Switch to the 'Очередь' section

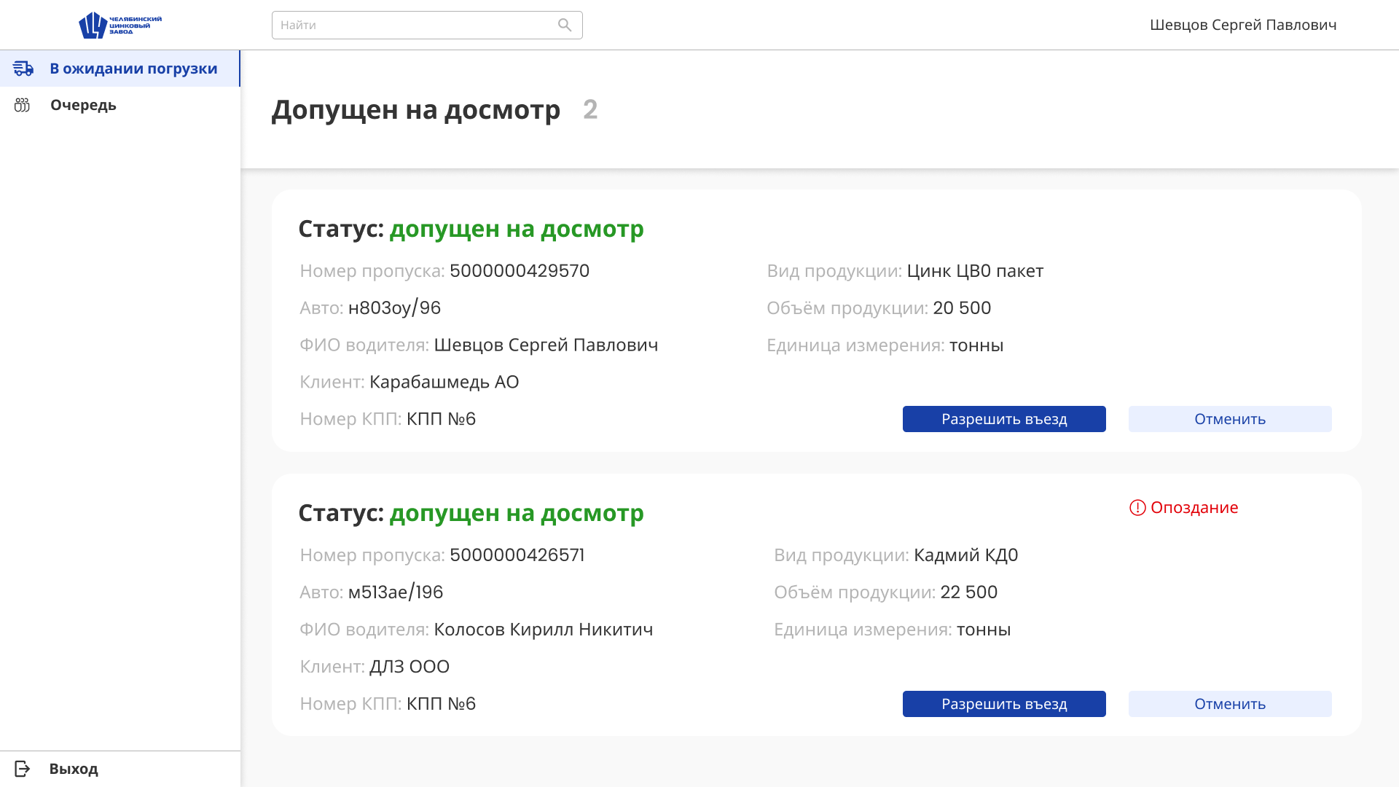tap(83, 105)
